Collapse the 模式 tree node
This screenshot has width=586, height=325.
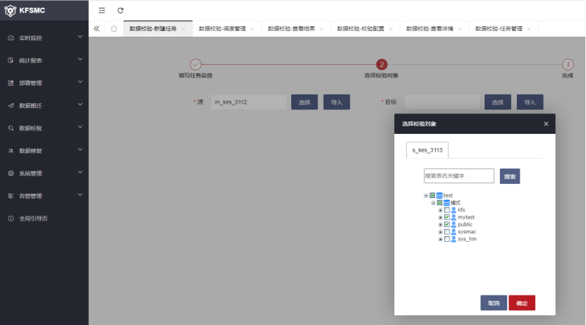(x=433, y=203)
